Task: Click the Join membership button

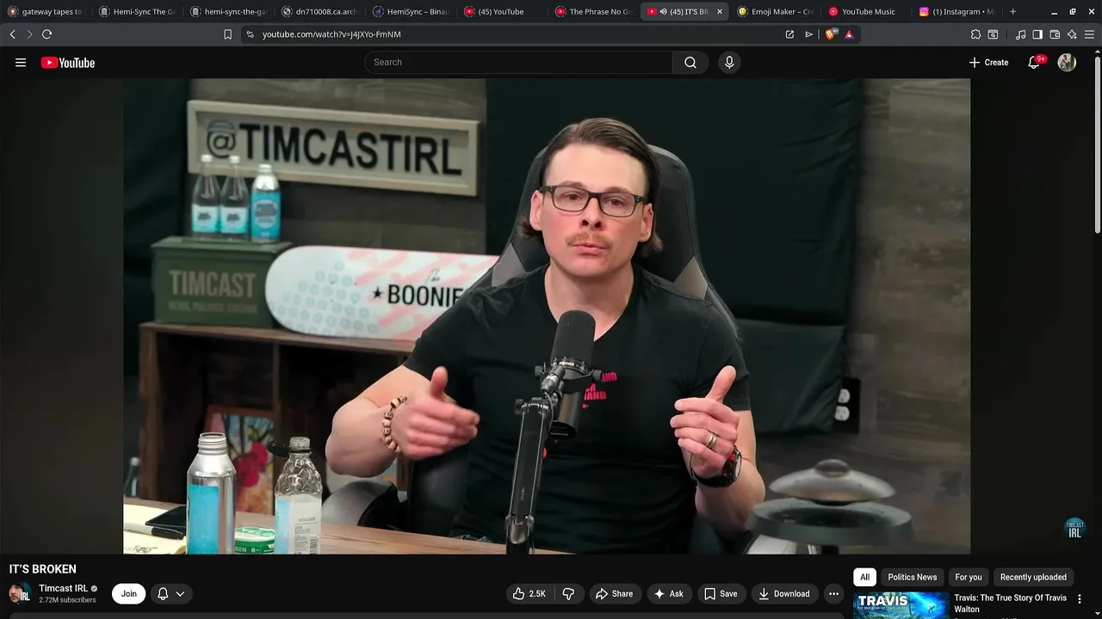Action: (128, 594)
